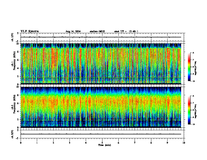This screenshot has width=207, height=160.
Task: Click the ch.1 voltage waveform trace panel
Action: 102,37
